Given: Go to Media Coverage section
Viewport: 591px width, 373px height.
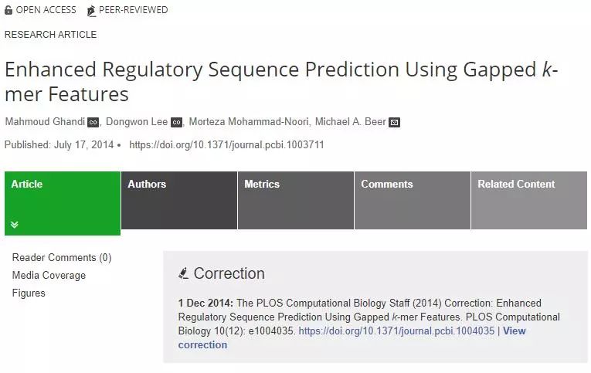Looking at the screenshot, I should point(49,275).
